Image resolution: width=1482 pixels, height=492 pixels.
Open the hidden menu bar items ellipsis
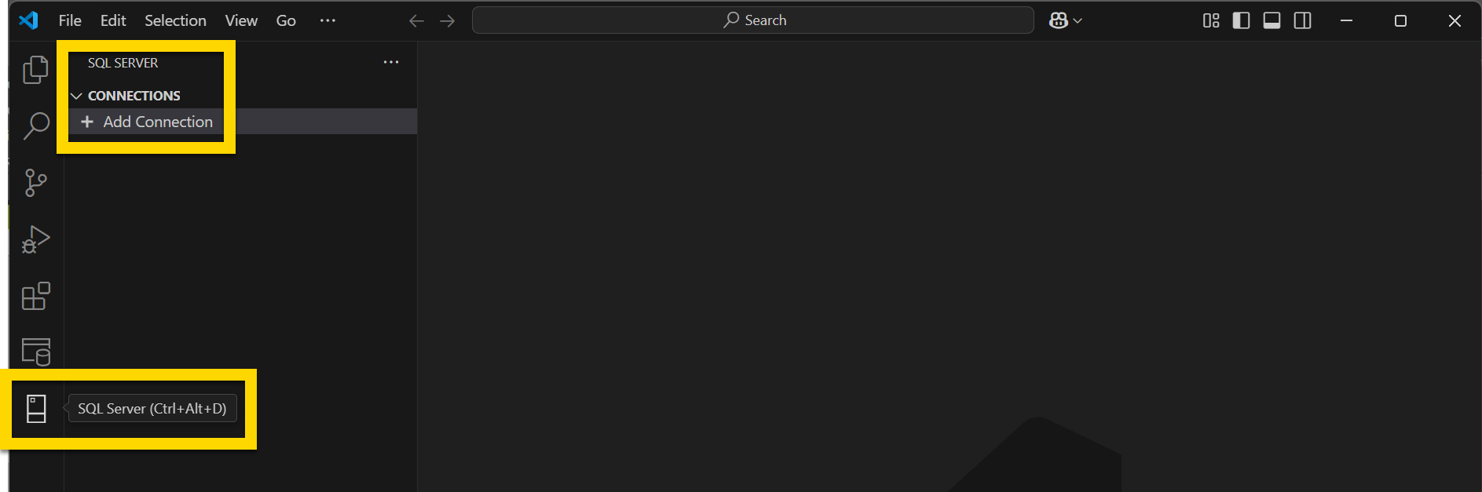pyautogui.click(x=328, y=20)
